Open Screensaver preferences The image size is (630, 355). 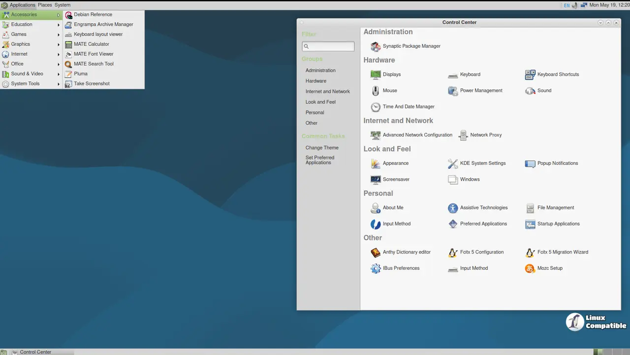coord(396,179)
